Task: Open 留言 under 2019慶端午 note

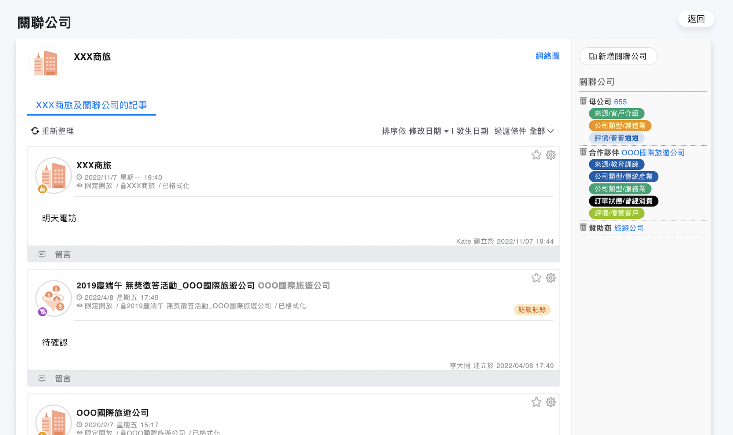Action: point(63,379)
